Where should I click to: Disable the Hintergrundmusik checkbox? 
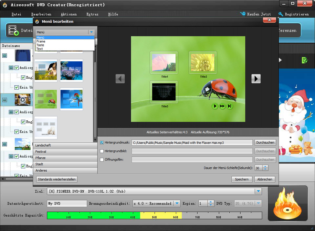pyautogui.click(x=101, y=142)
